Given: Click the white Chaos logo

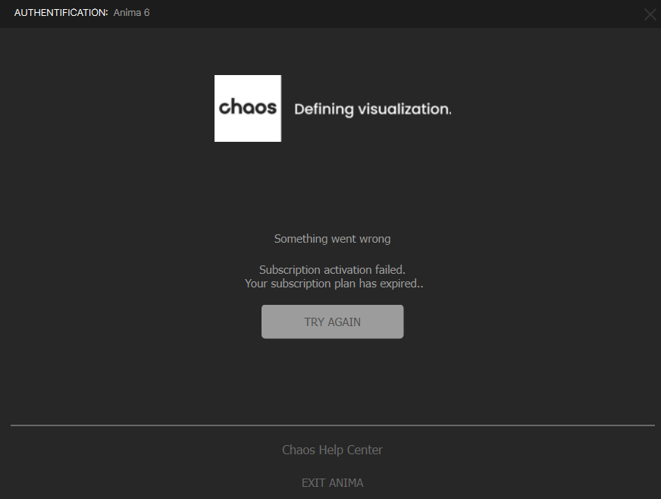Looking at the screenshot, I should point(248,108).
